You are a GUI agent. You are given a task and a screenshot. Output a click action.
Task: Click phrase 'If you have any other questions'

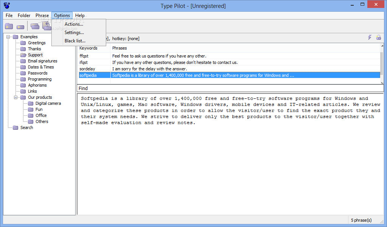tap(175, 62)
